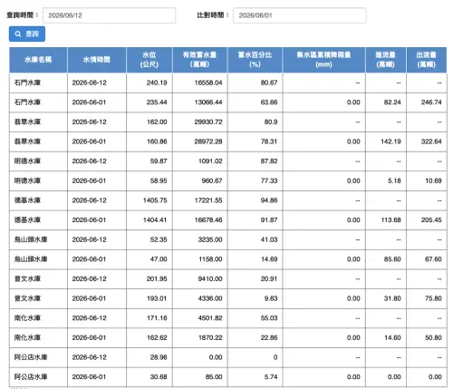
Task: Select storage value 16558.04
Action: 208,83
